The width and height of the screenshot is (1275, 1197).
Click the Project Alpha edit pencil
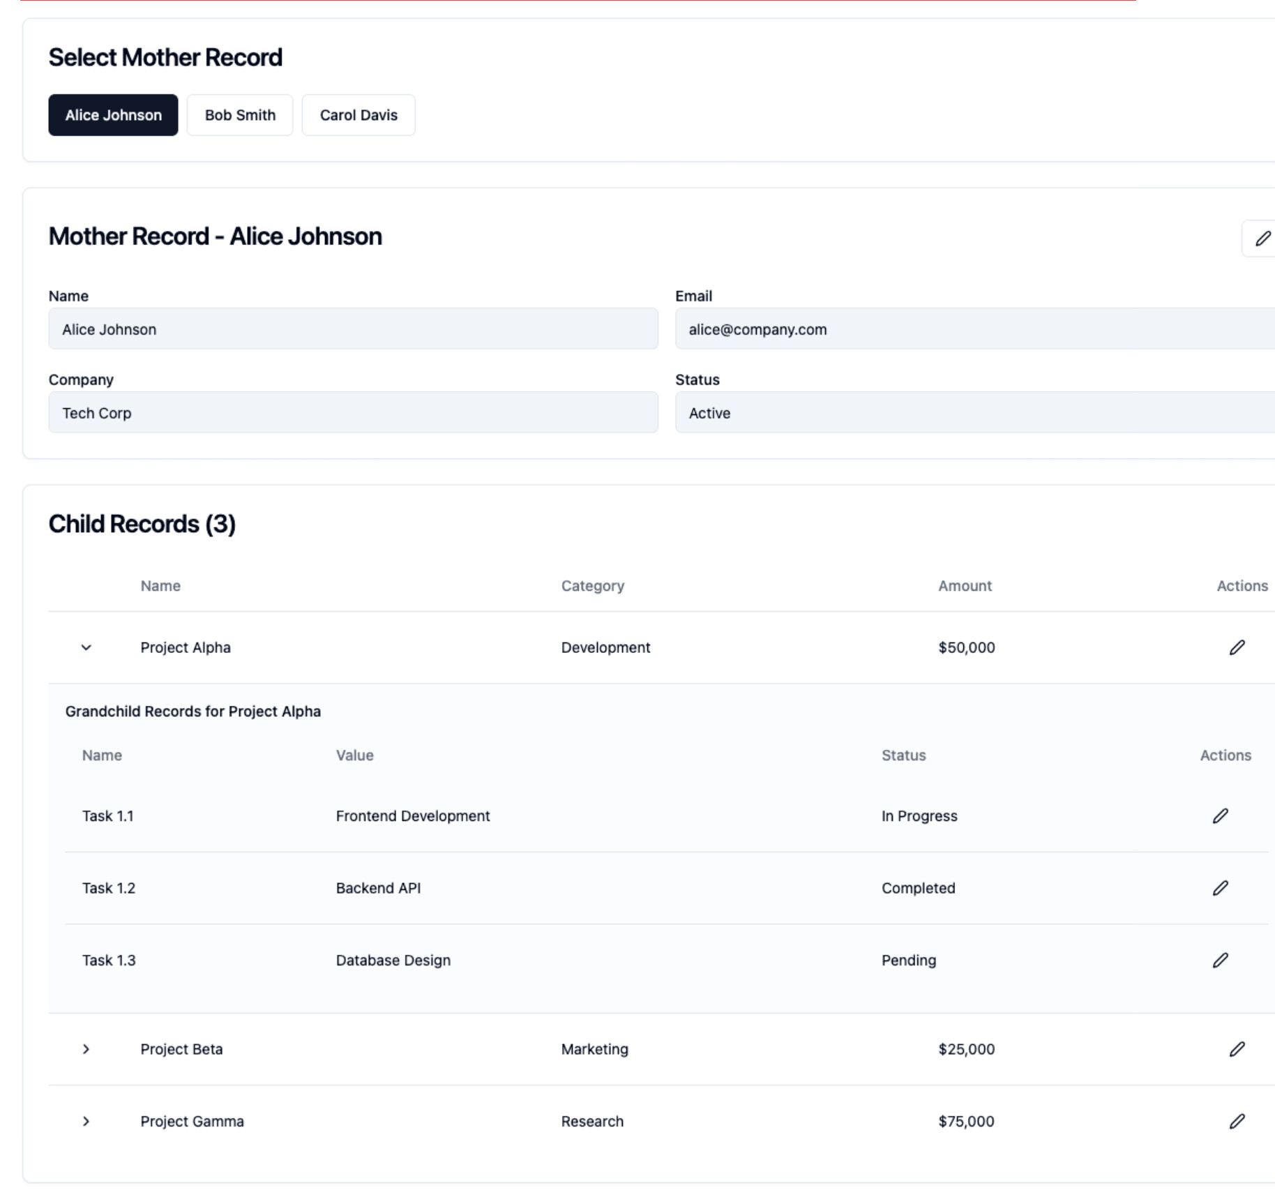(1237, 647)
